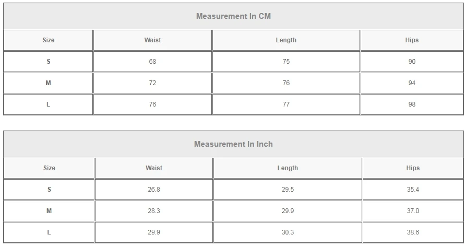466x247 pixels.
Task: Click hips value 98 for size L
Action: (412, 104)
